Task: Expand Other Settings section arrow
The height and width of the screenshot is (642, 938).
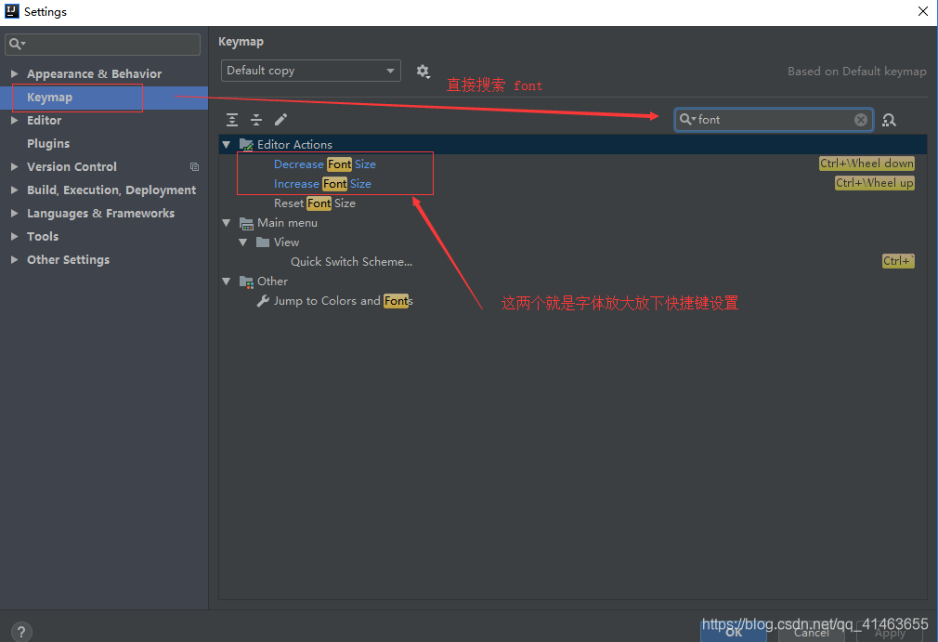Action: tap(14, 259)
